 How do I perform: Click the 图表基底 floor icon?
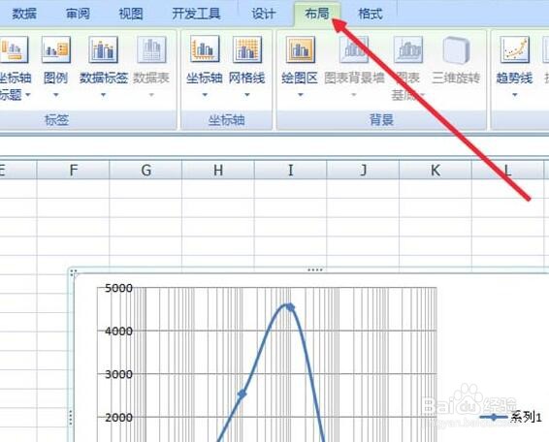coord(408,49)
